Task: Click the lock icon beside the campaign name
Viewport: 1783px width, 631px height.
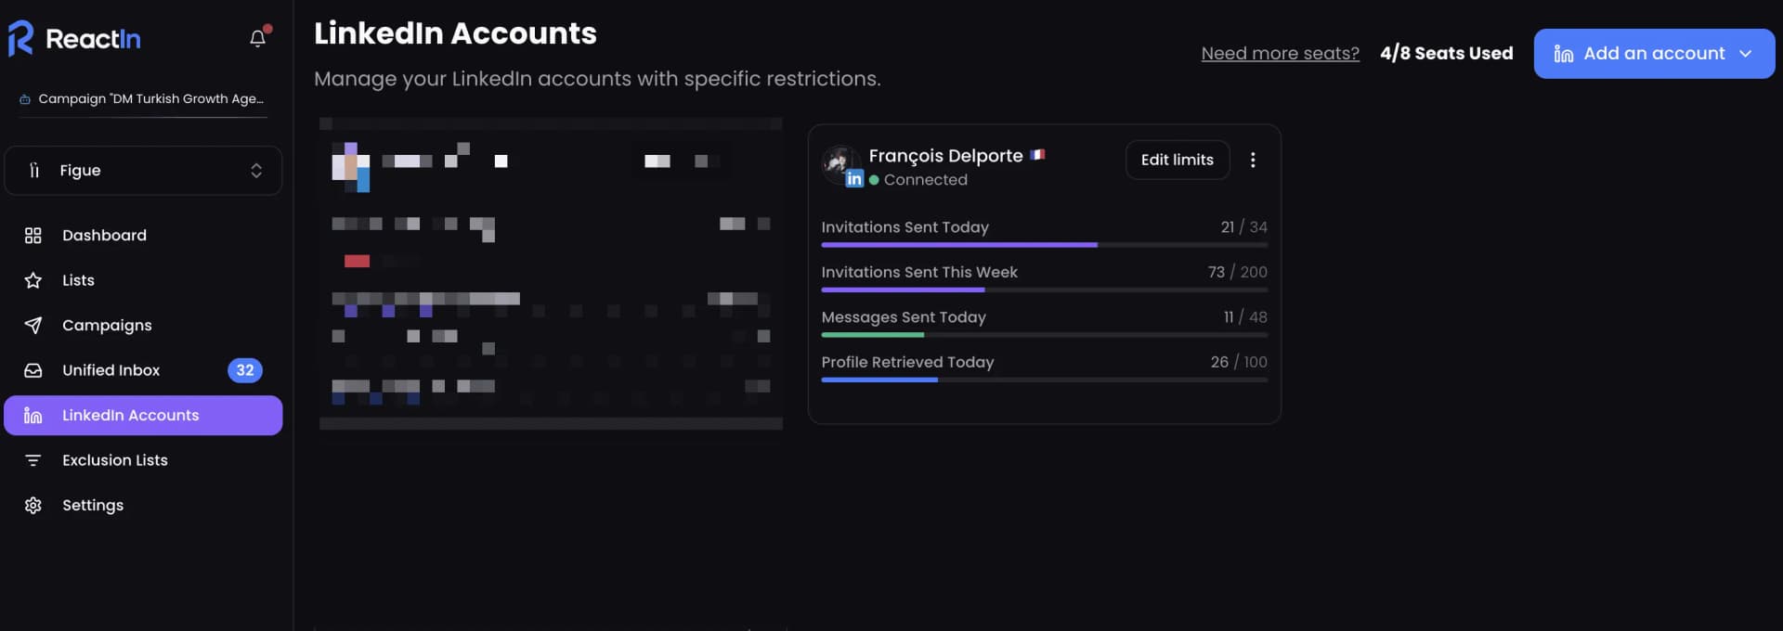Action: pyautogui.click(x=23, y=98)
